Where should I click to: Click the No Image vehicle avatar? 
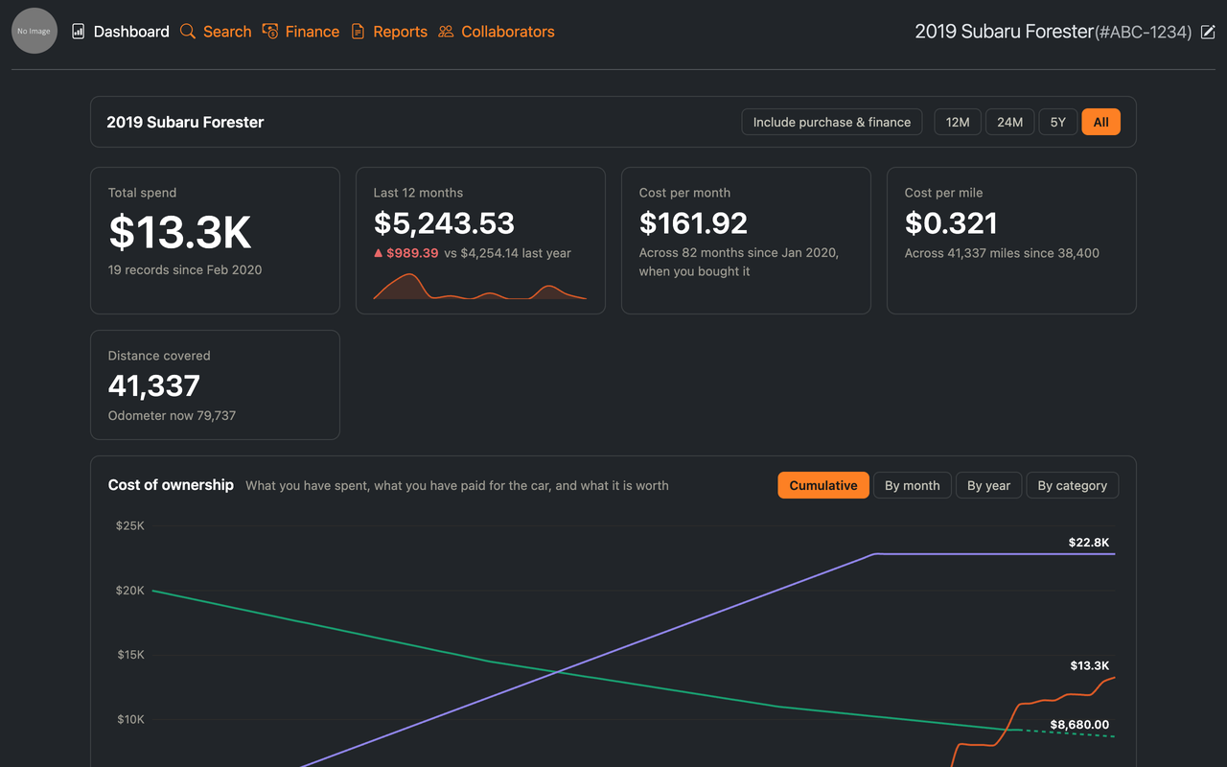pos(35,31)
